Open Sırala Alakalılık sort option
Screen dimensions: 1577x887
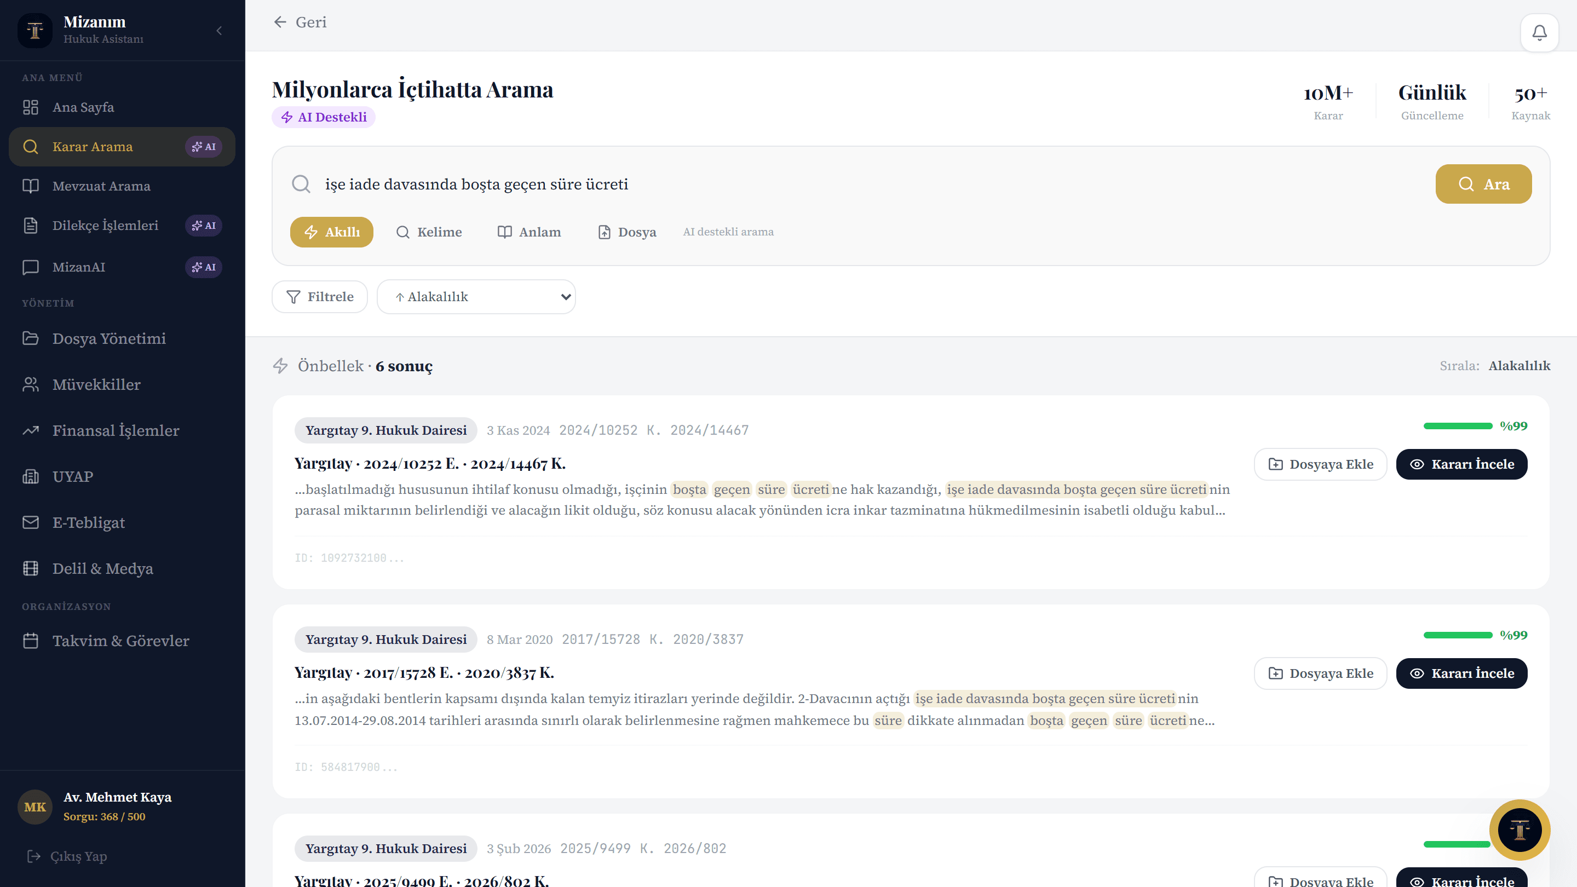1519,365
